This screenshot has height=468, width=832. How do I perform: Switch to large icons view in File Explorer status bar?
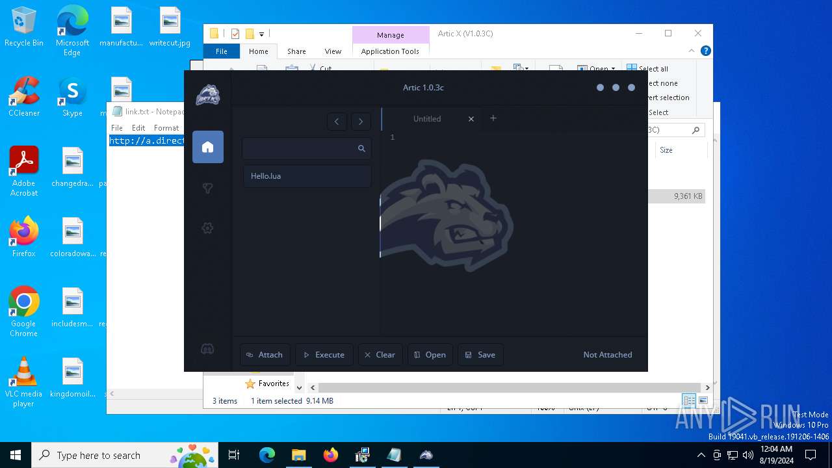click(703, 400)
